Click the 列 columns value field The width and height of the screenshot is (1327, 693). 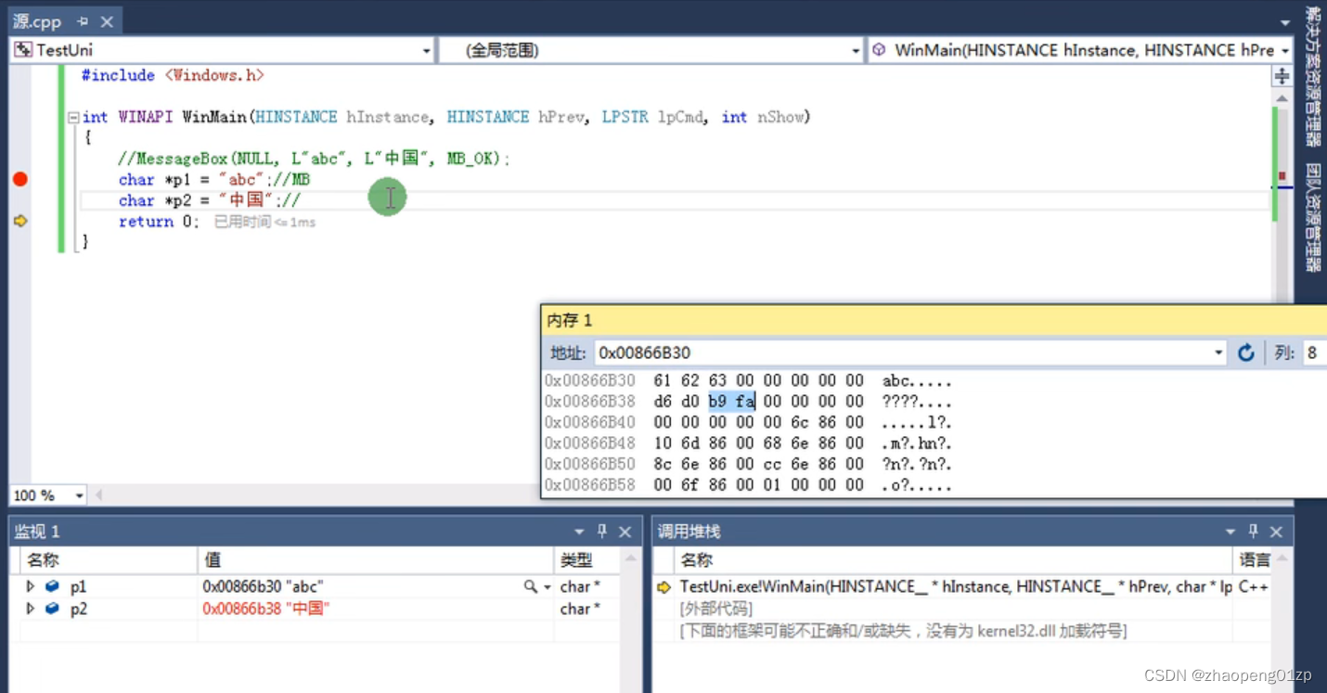pyautogui.click(x=1315, y=353)
